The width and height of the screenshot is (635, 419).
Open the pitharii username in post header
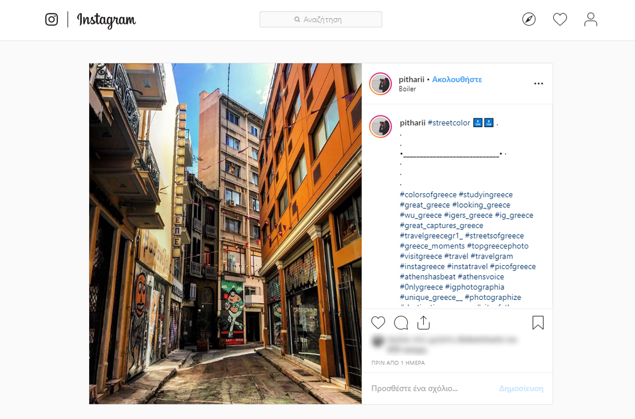pyautogui.click(x=411, y=79)
